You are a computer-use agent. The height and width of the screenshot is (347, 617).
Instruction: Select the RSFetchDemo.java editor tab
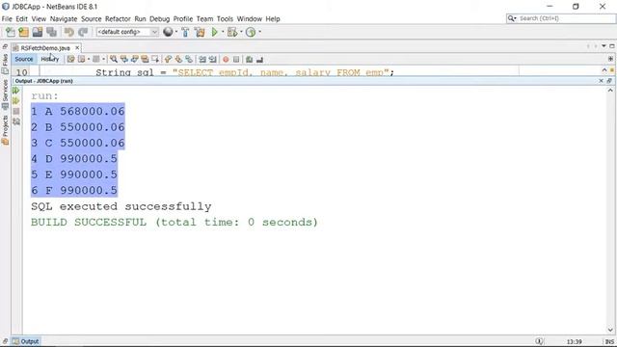point(45,48)
